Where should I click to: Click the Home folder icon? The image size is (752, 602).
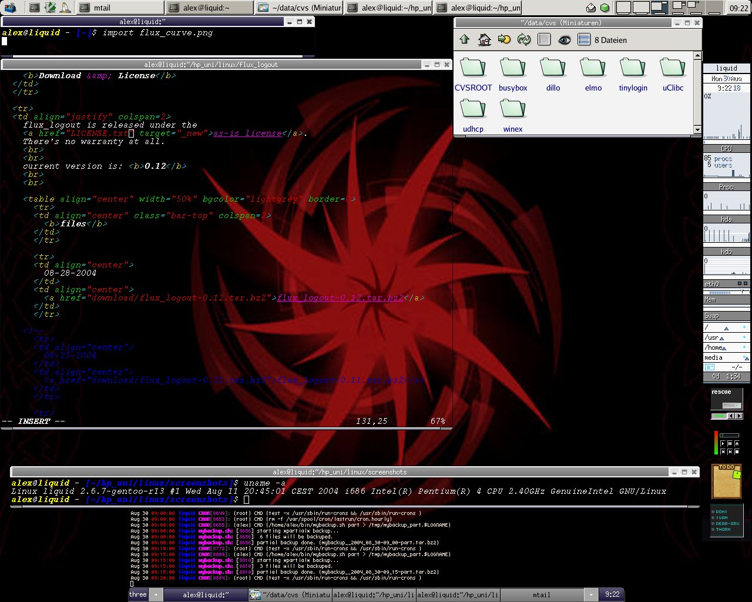pos(484,39)
